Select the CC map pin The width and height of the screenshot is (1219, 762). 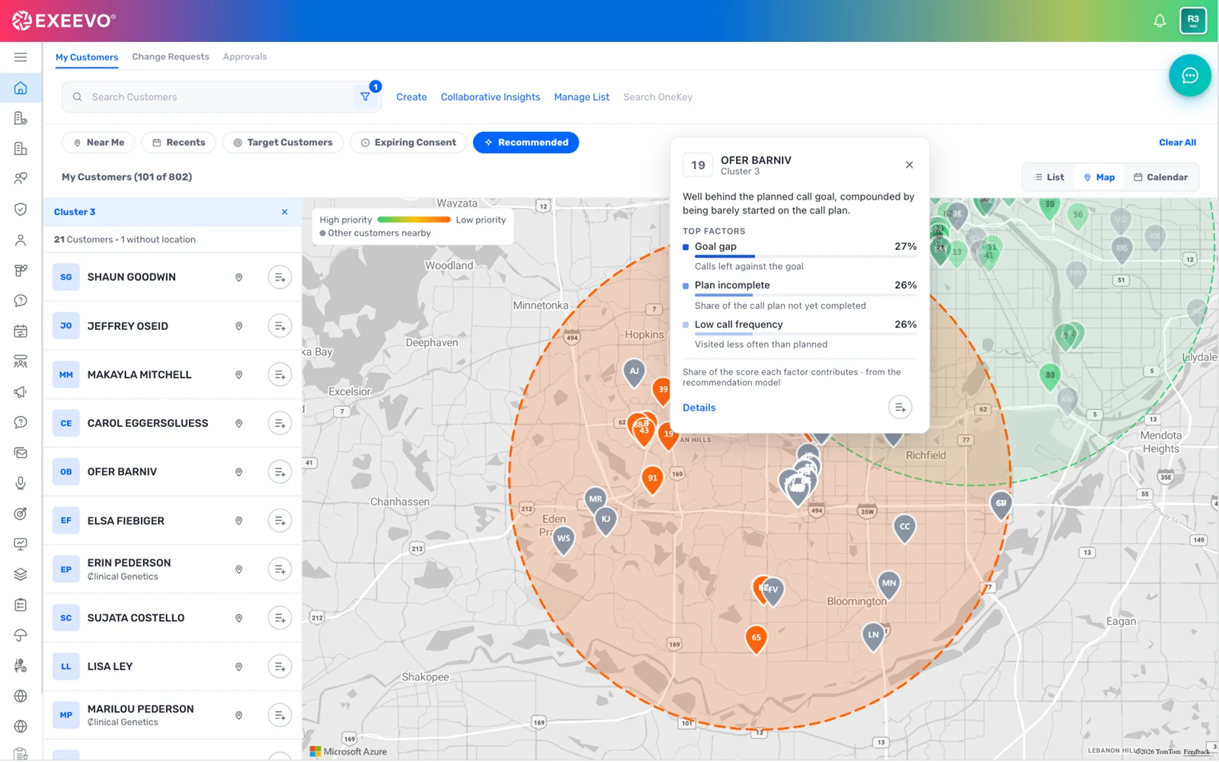pyautogui.click(x=904, y=528)
